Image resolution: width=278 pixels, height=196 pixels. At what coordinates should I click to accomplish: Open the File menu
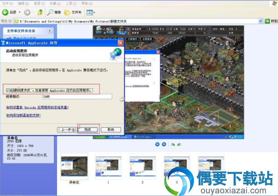click(x=7, y=3)
